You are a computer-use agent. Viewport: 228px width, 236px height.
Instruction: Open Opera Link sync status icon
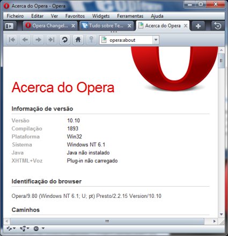(x=11, y=228)
